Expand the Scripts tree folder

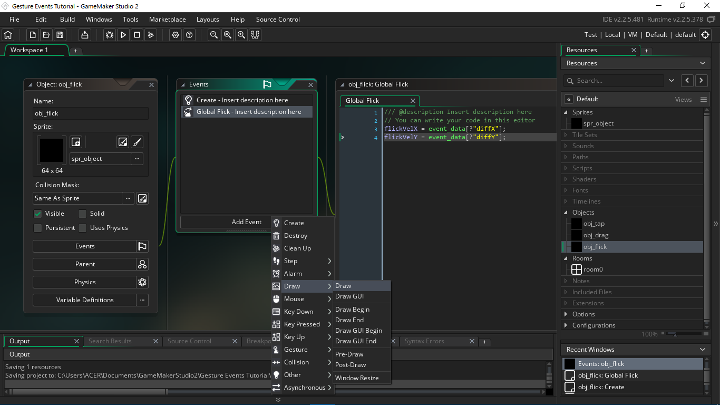(567, 168)
